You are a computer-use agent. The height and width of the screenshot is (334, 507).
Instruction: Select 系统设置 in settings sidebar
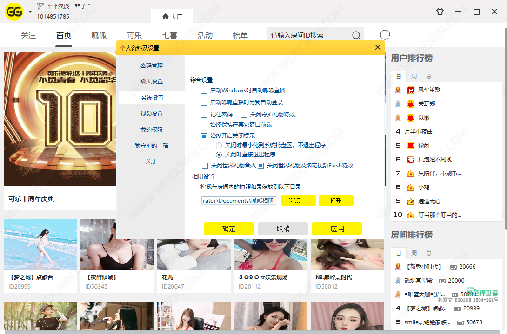click(152, 98)
